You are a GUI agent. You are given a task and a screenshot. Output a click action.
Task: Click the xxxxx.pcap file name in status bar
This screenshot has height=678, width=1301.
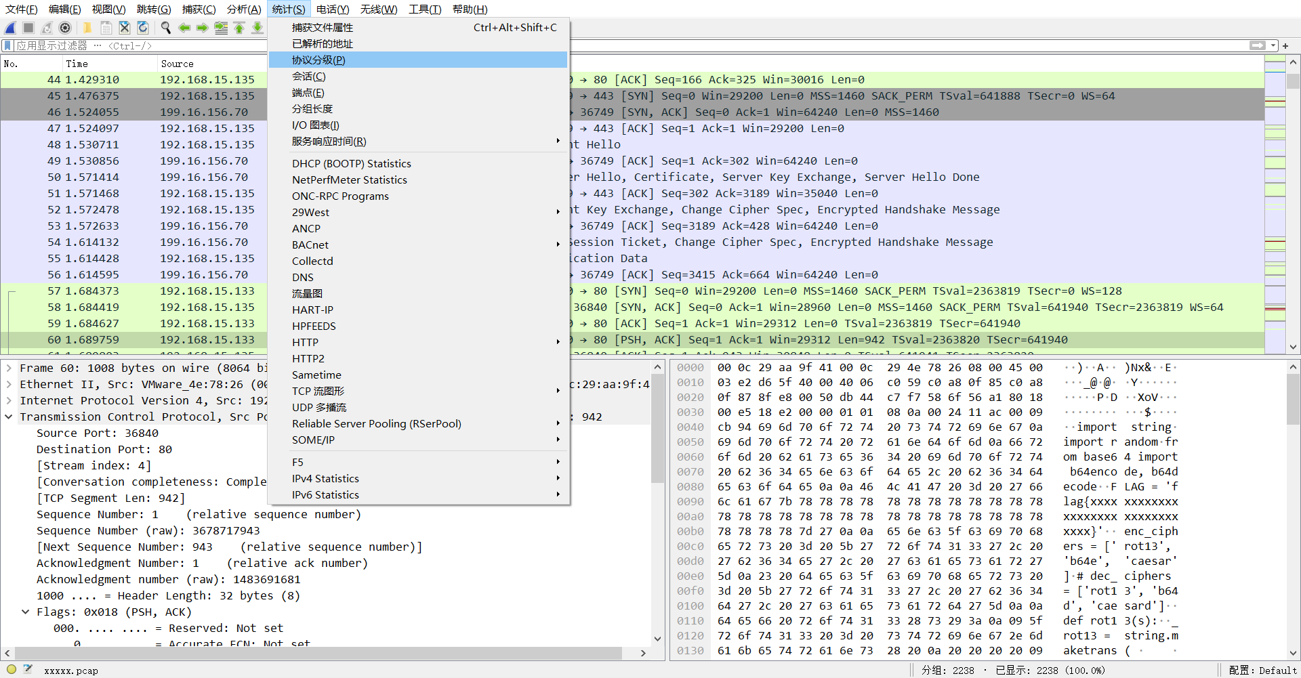point(71,671)
